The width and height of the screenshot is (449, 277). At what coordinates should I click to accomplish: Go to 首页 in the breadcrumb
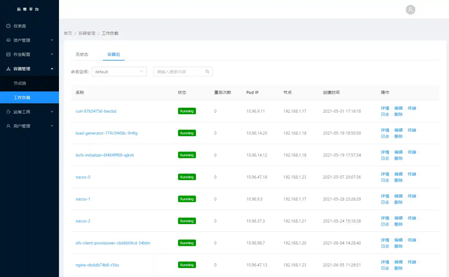point(68,33)
